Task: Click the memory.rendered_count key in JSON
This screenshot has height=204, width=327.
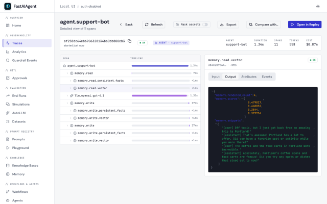Action: 234,95
